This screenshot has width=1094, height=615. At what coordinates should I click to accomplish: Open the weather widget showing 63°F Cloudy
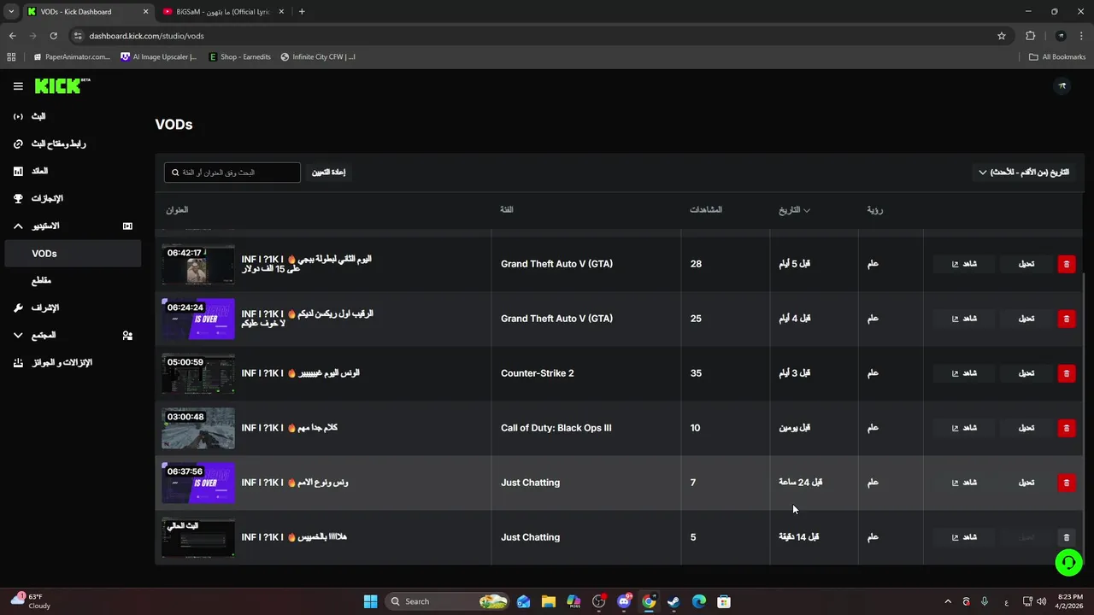click(31, 601)
